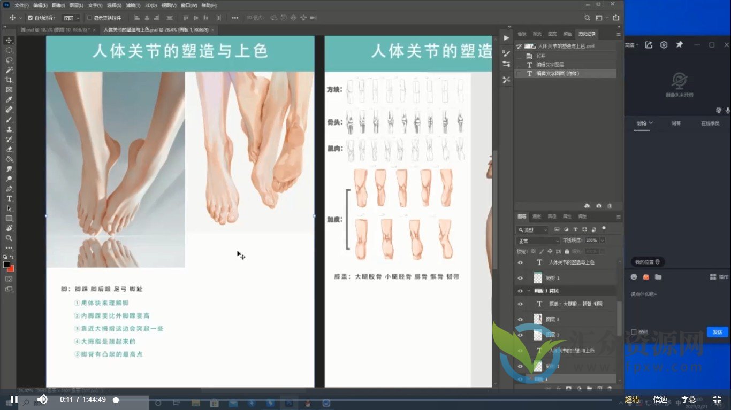Screen dimensions: 731x410
Task: Click the Add layer mask icon
Action: [x=568, y=388]
